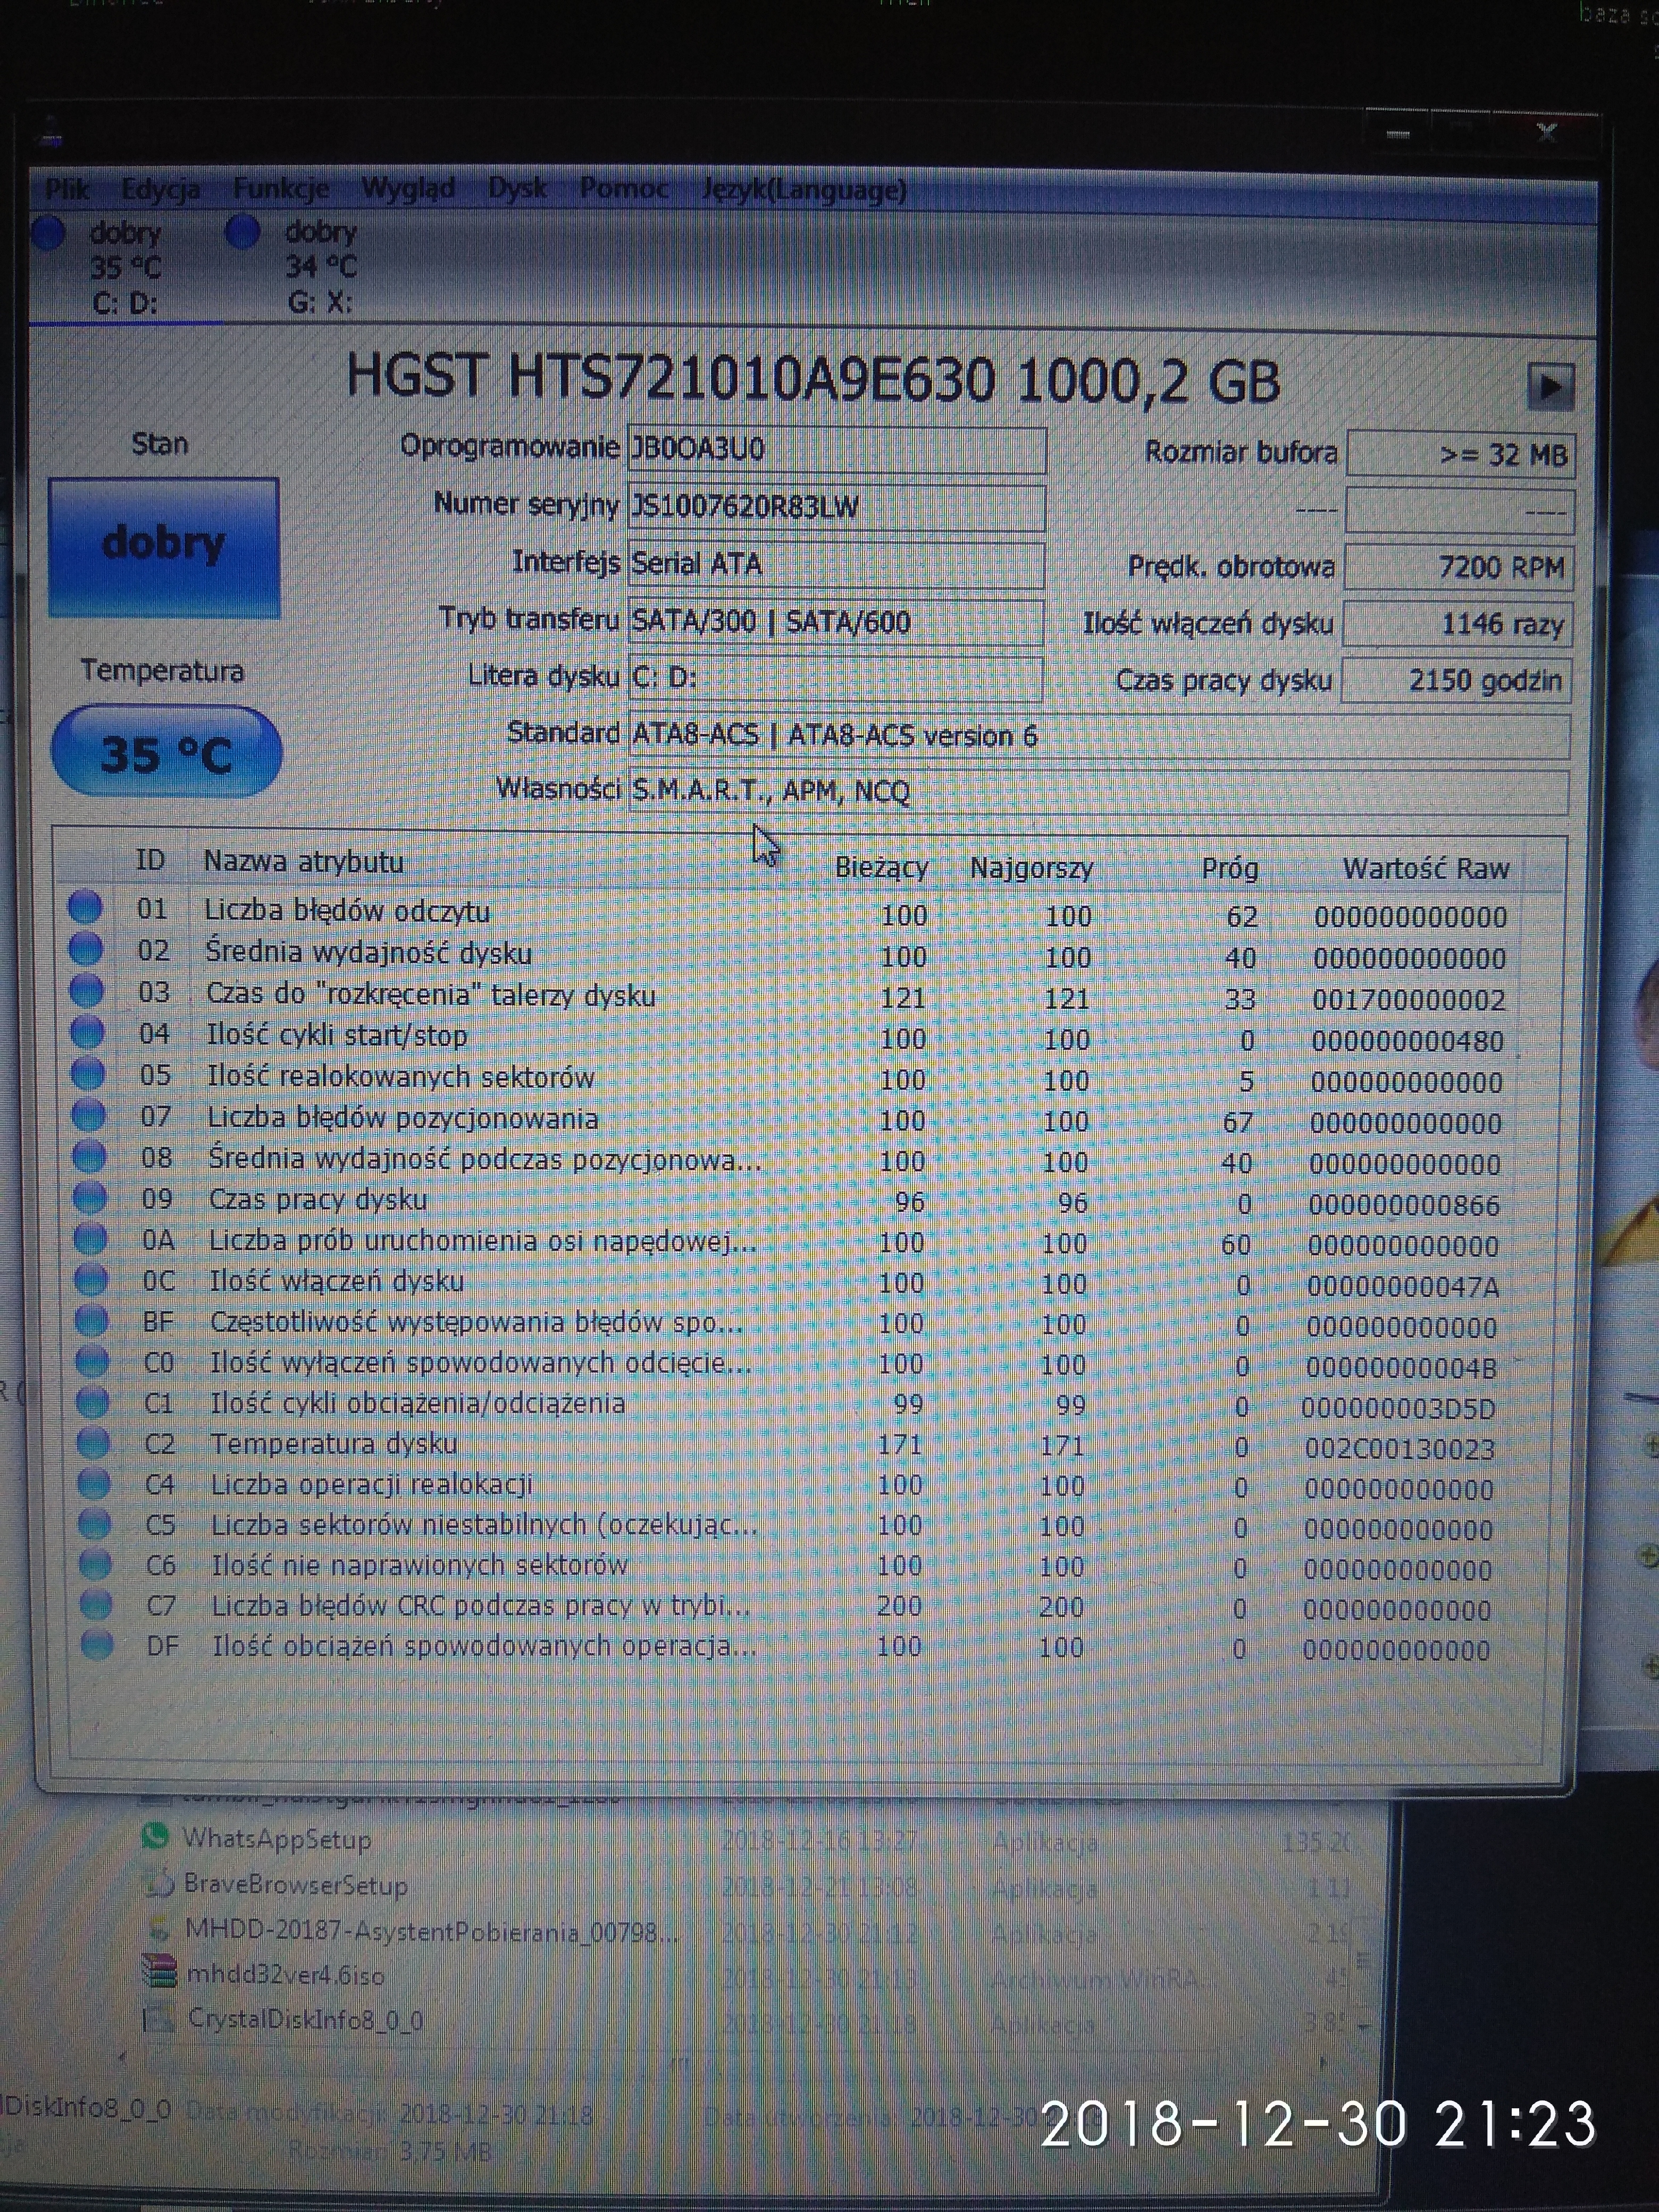Open the Pomoc menu

click(x=624, y=188)
